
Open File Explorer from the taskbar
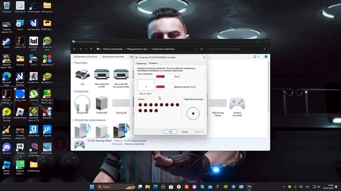coord(148,187)
